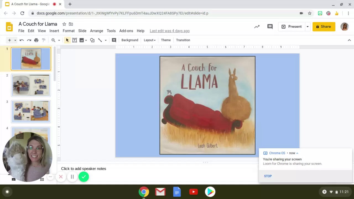Click the Present button
This screenshot has height=199, width=354.
click(x=292, y=27)
